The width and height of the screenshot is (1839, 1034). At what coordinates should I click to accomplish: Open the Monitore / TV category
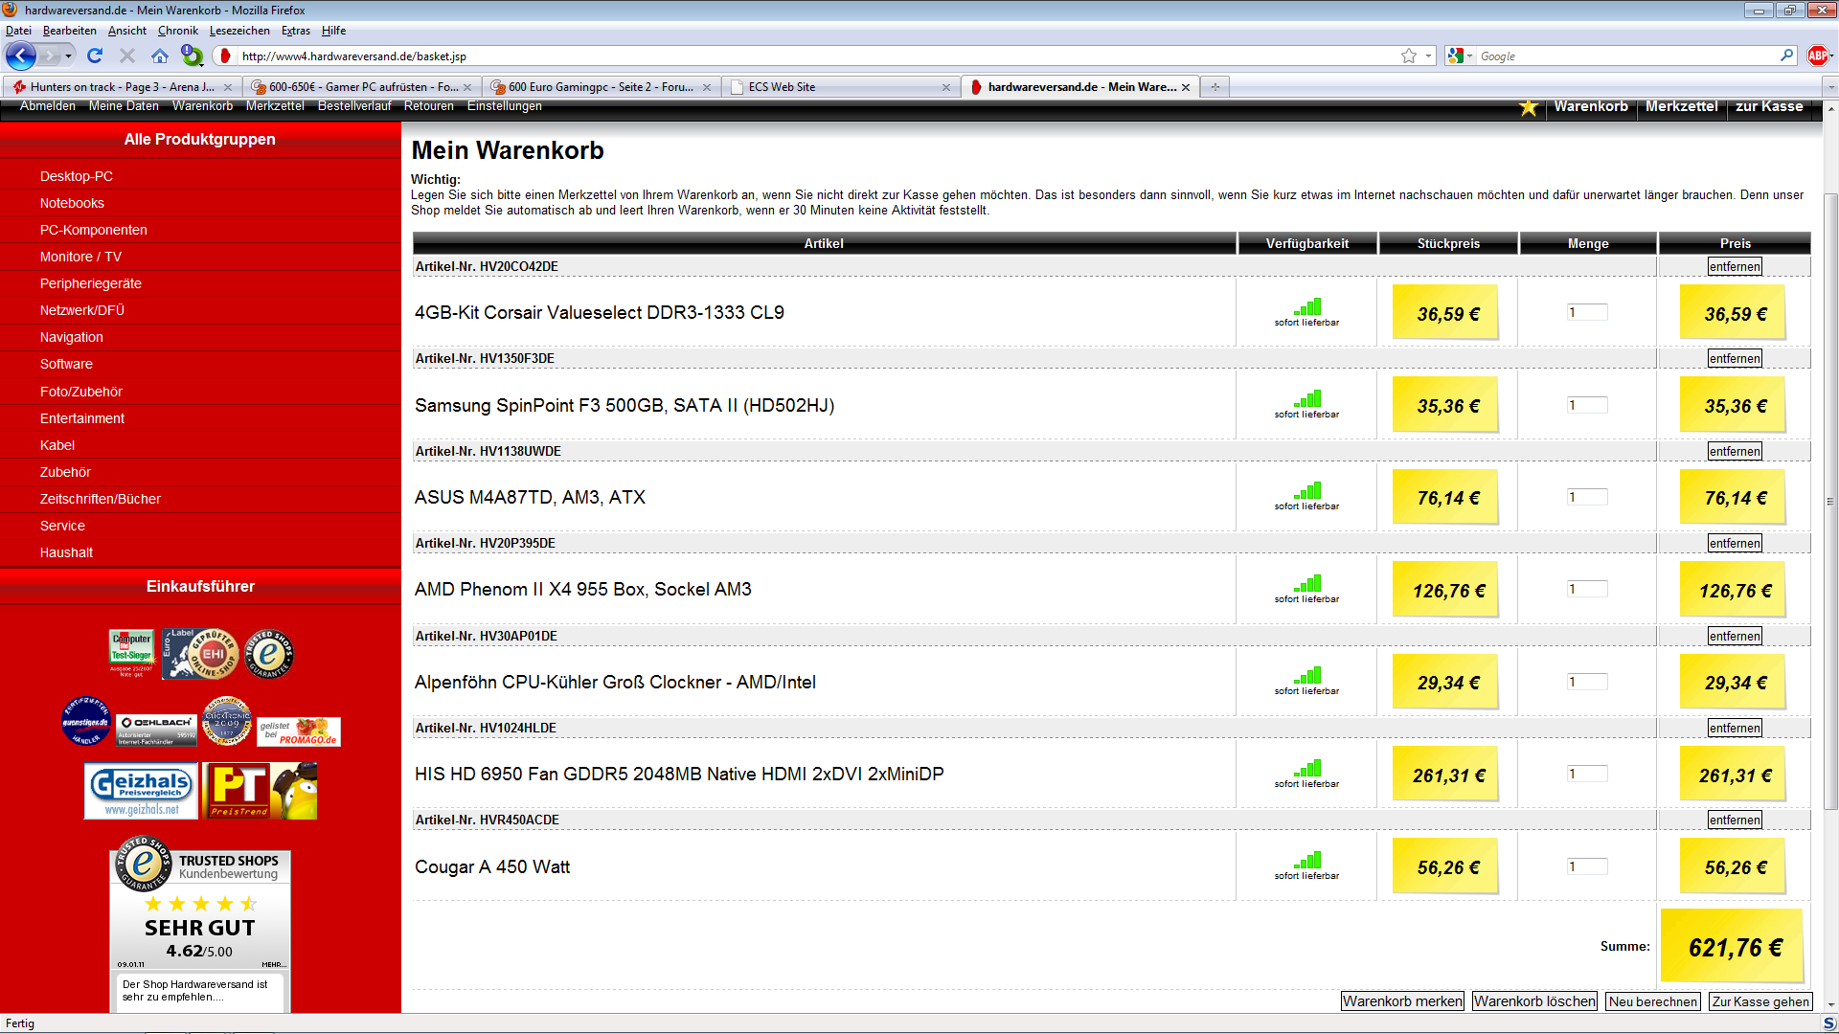click(80, 257)
